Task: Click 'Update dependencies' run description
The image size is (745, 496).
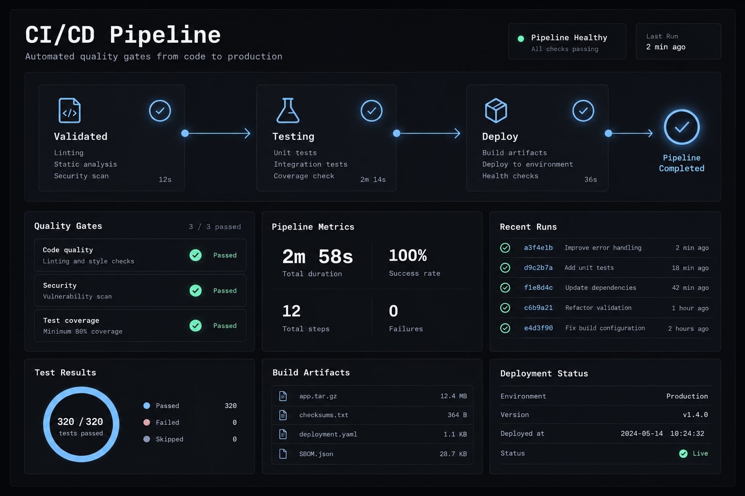Action: 600,288
